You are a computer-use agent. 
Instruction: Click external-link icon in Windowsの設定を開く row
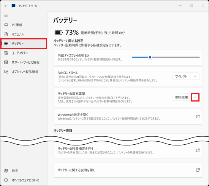(x=198, y=116)
